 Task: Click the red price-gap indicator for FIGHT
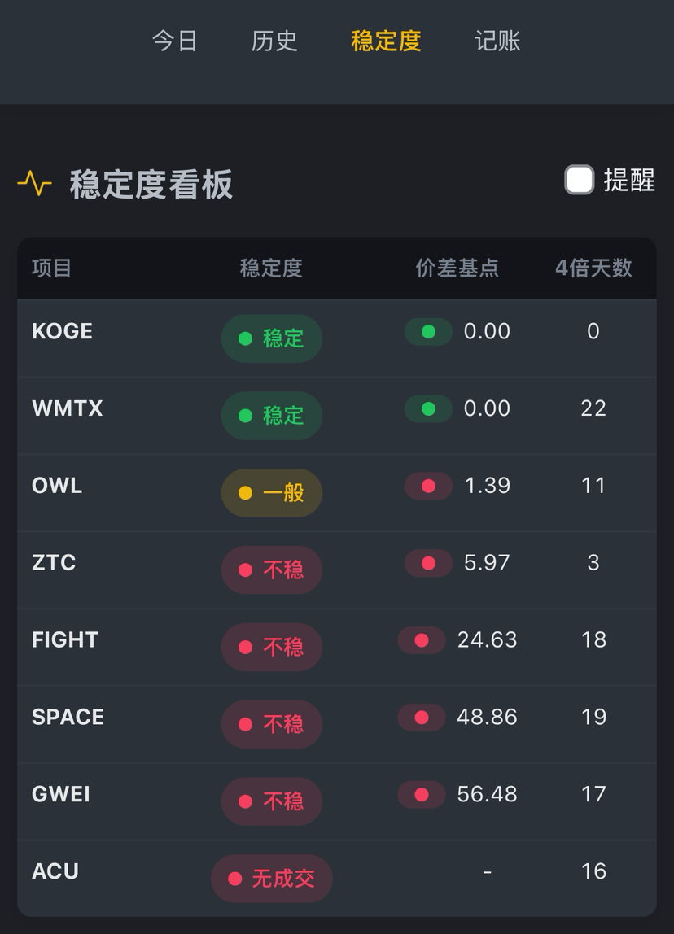coord(422,640)
